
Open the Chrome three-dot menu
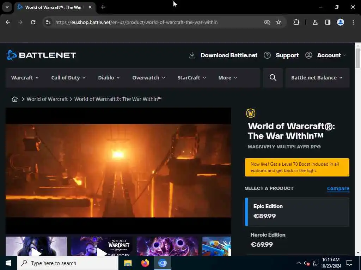point(353,22)
